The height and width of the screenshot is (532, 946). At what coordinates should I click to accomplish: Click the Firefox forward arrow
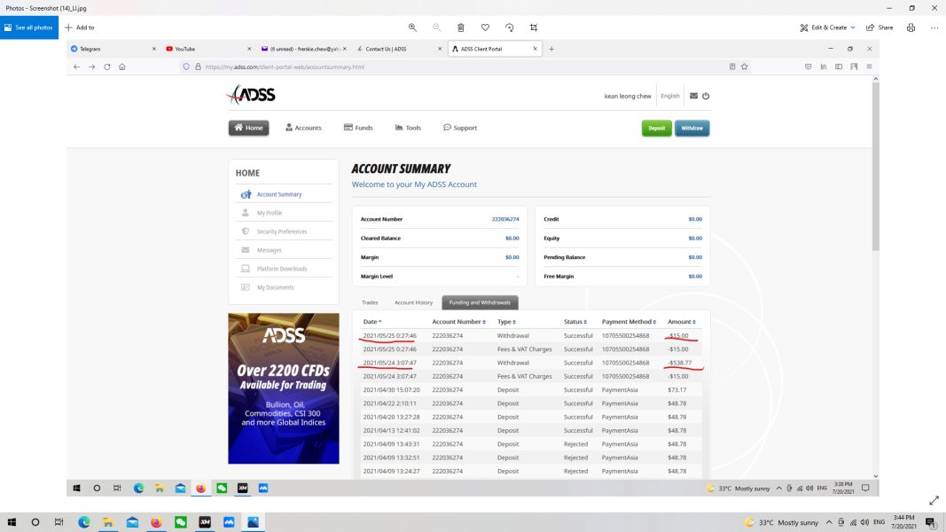point(91,67)
